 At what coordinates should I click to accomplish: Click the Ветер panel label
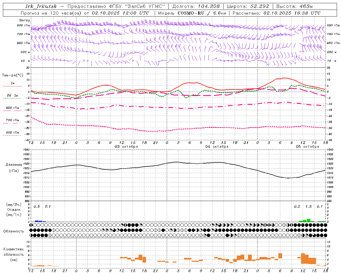(25, 20)
